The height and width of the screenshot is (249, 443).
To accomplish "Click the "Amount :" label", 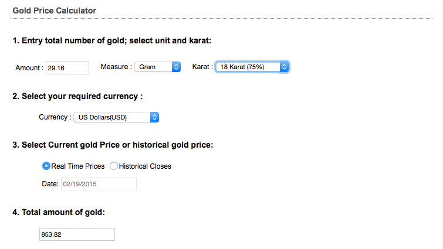I will click(x=29, y=68).
